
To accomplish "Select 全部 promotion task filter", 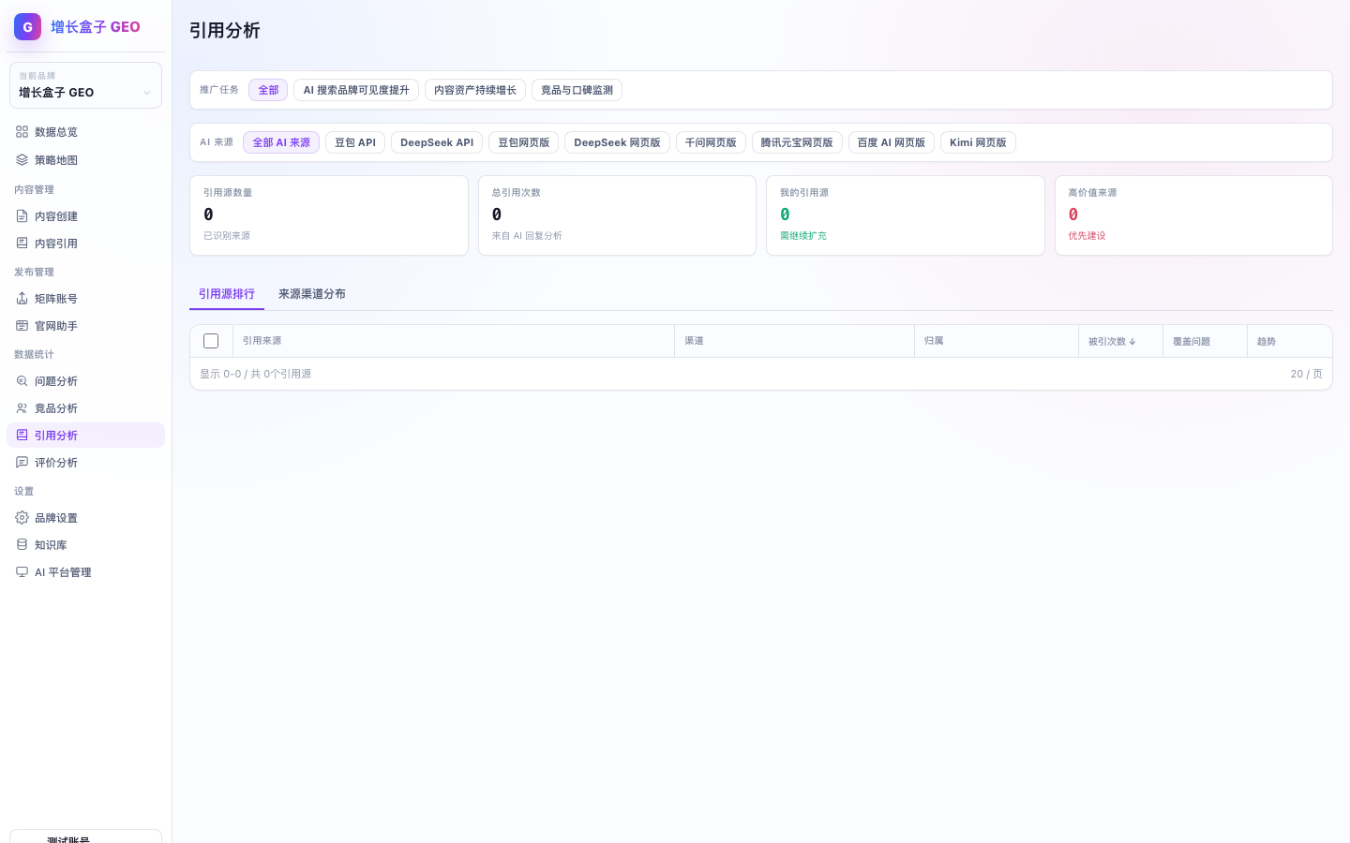I will point(268,90).
